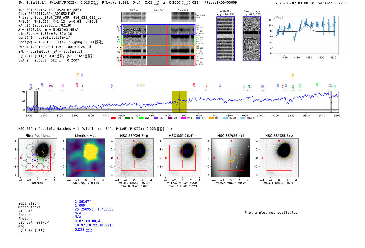Open the Lineflux Map panel
The image size is (365, 248).
click(86, 158)
